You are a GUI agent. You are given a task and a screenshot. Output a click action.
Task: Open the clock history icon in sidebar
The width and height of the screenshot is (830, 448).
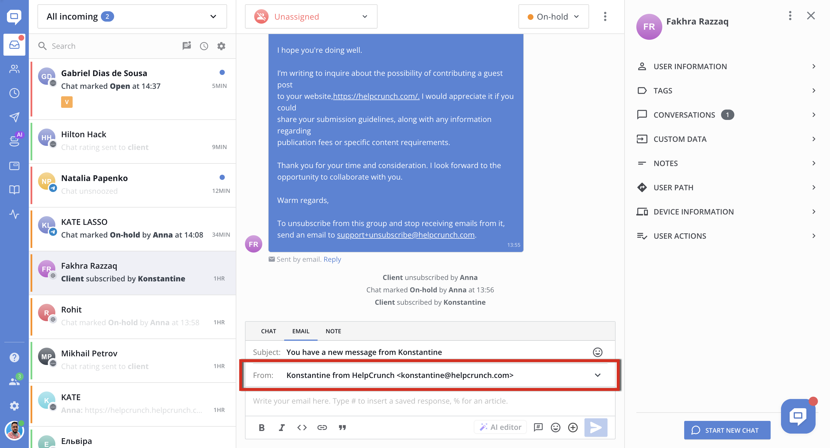pyautogui.click(x=14, y=93)
